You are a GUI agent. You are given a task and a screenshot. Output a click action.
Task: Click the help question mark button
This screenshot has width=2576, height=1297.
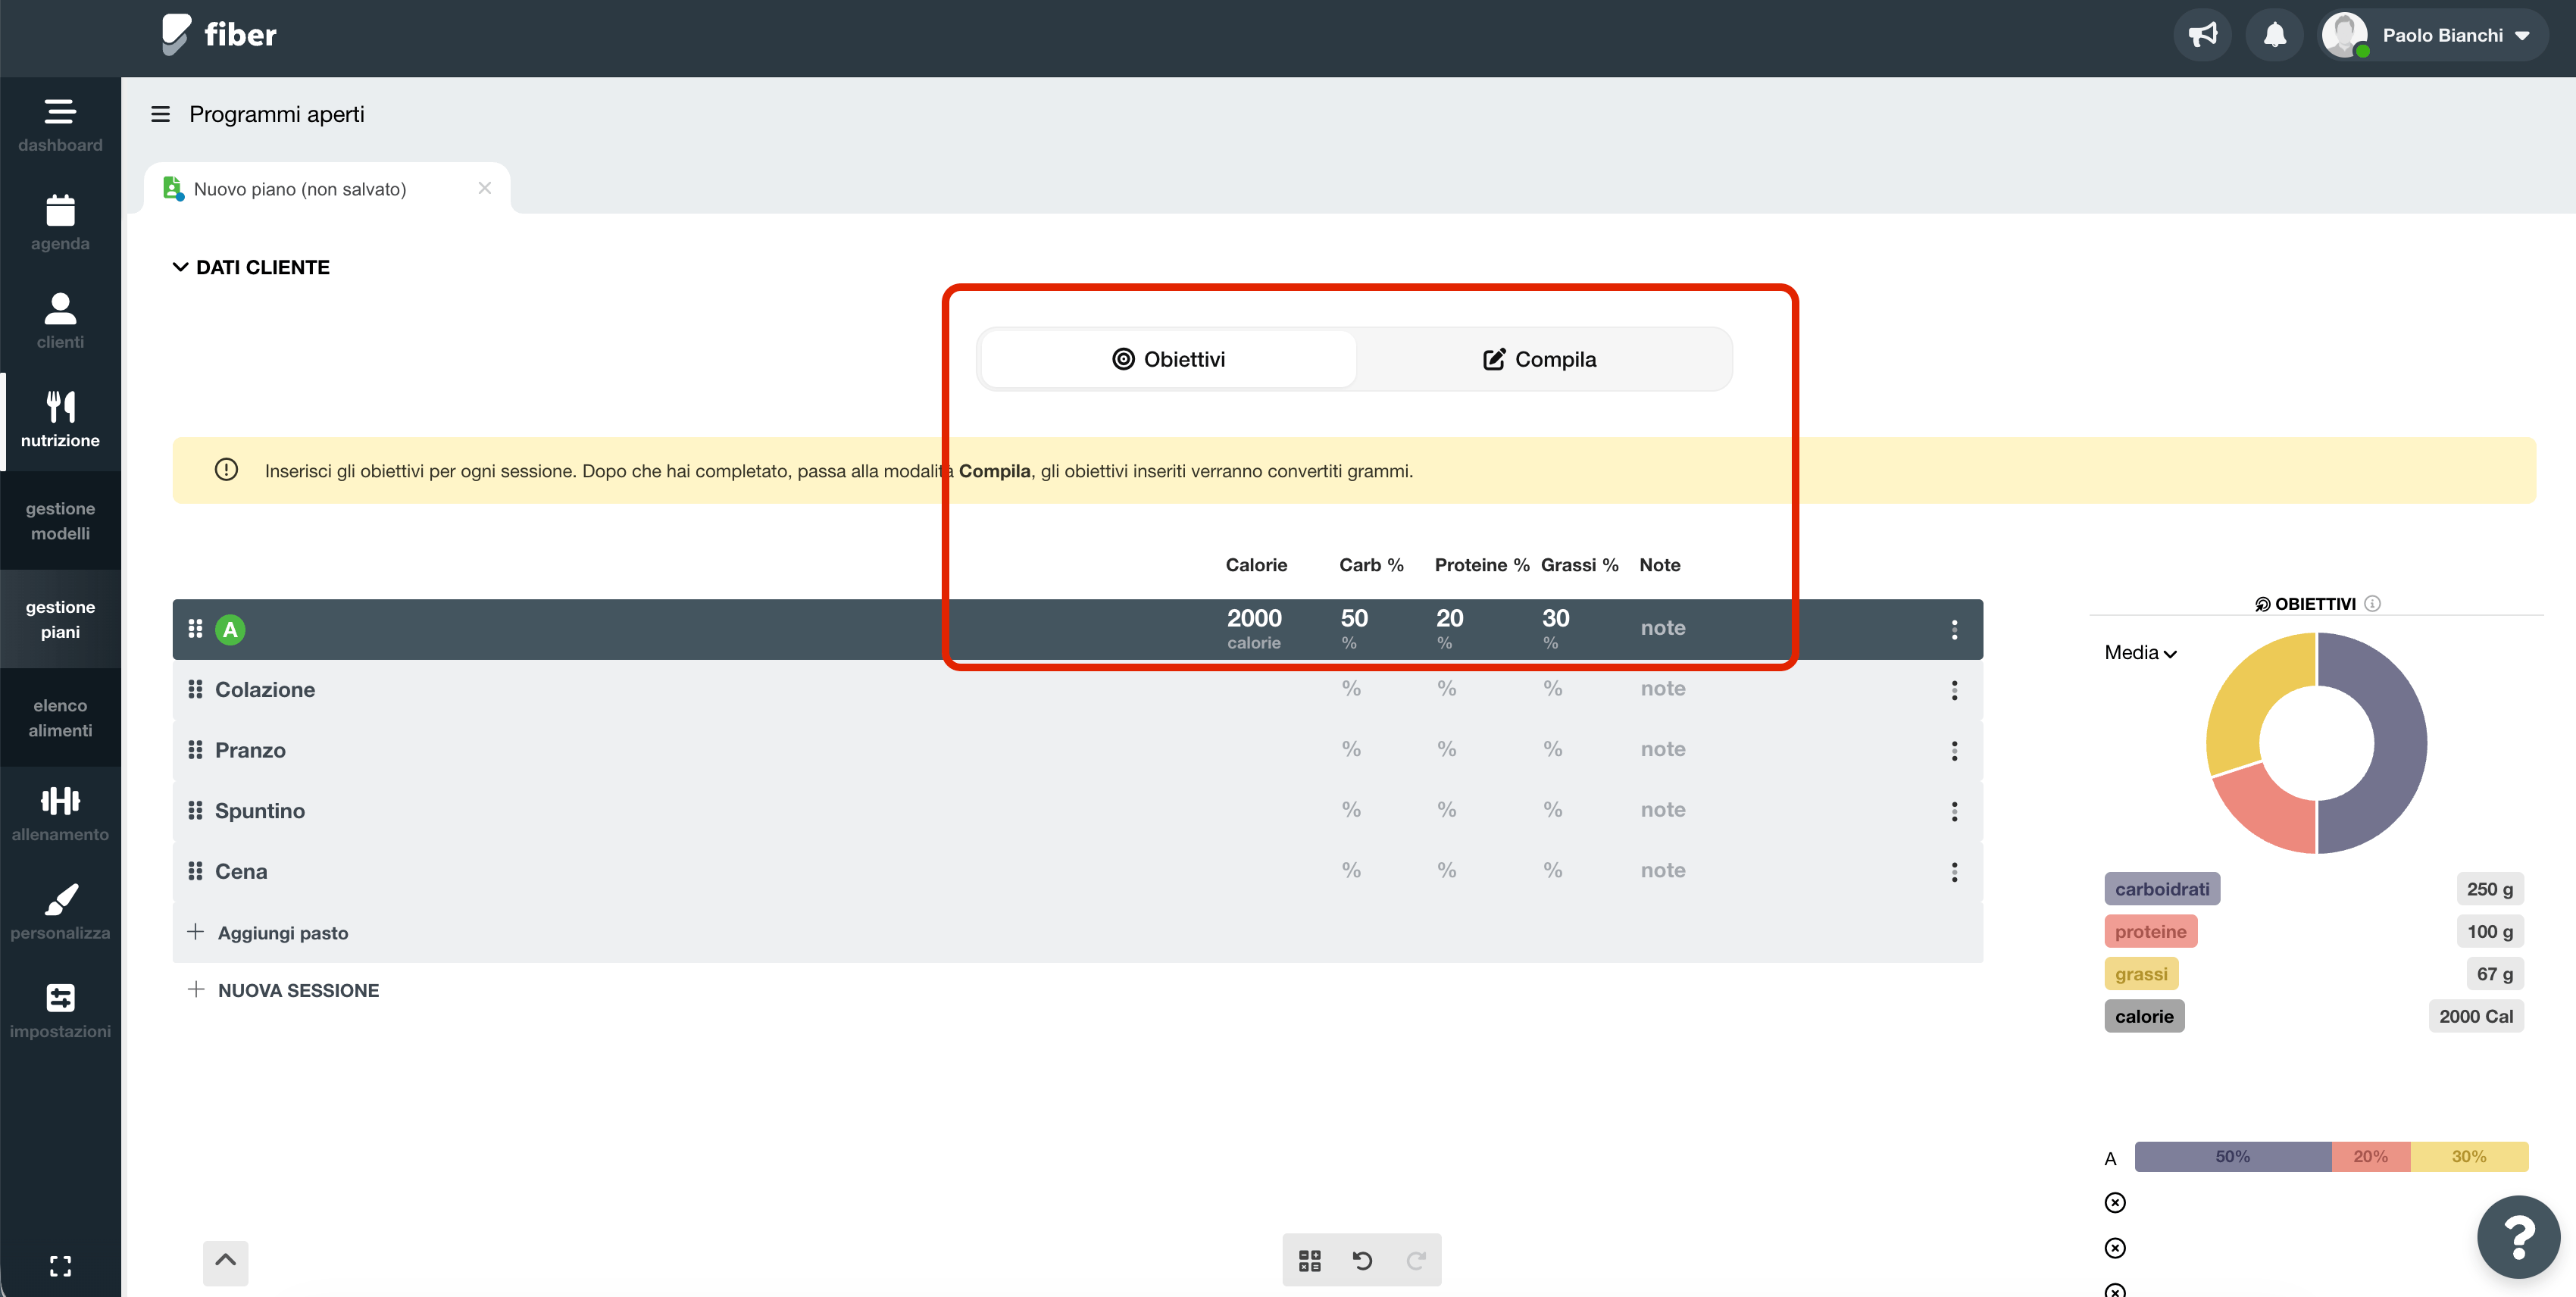[2518, 1237]
